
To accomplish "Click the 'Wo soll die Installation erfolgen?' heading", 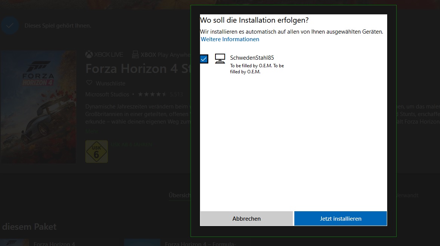I will coord(254,20).
